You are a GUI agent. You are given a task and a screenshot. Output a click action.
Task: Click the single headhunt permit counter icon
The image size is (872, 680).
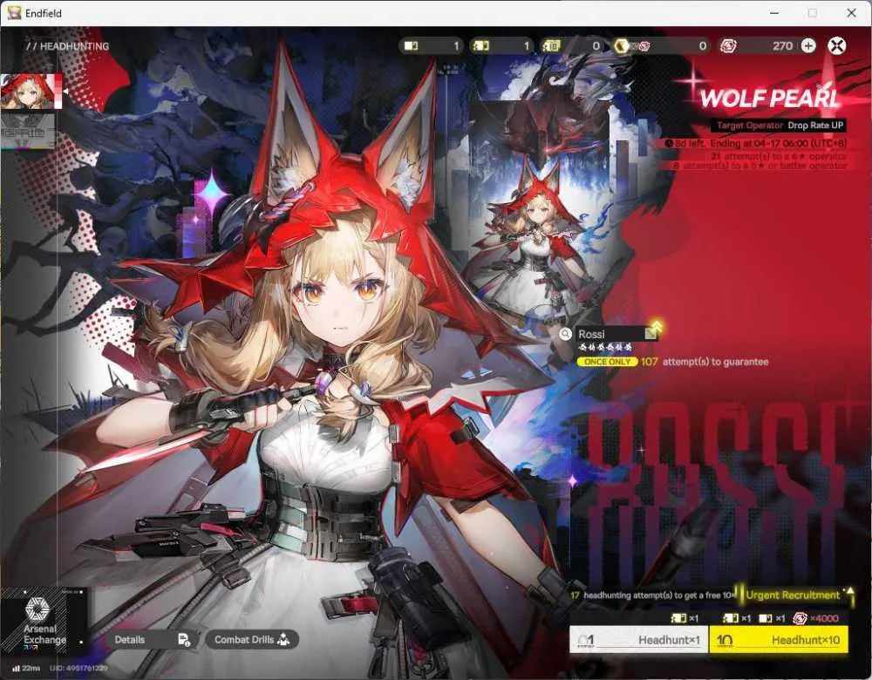411,45
